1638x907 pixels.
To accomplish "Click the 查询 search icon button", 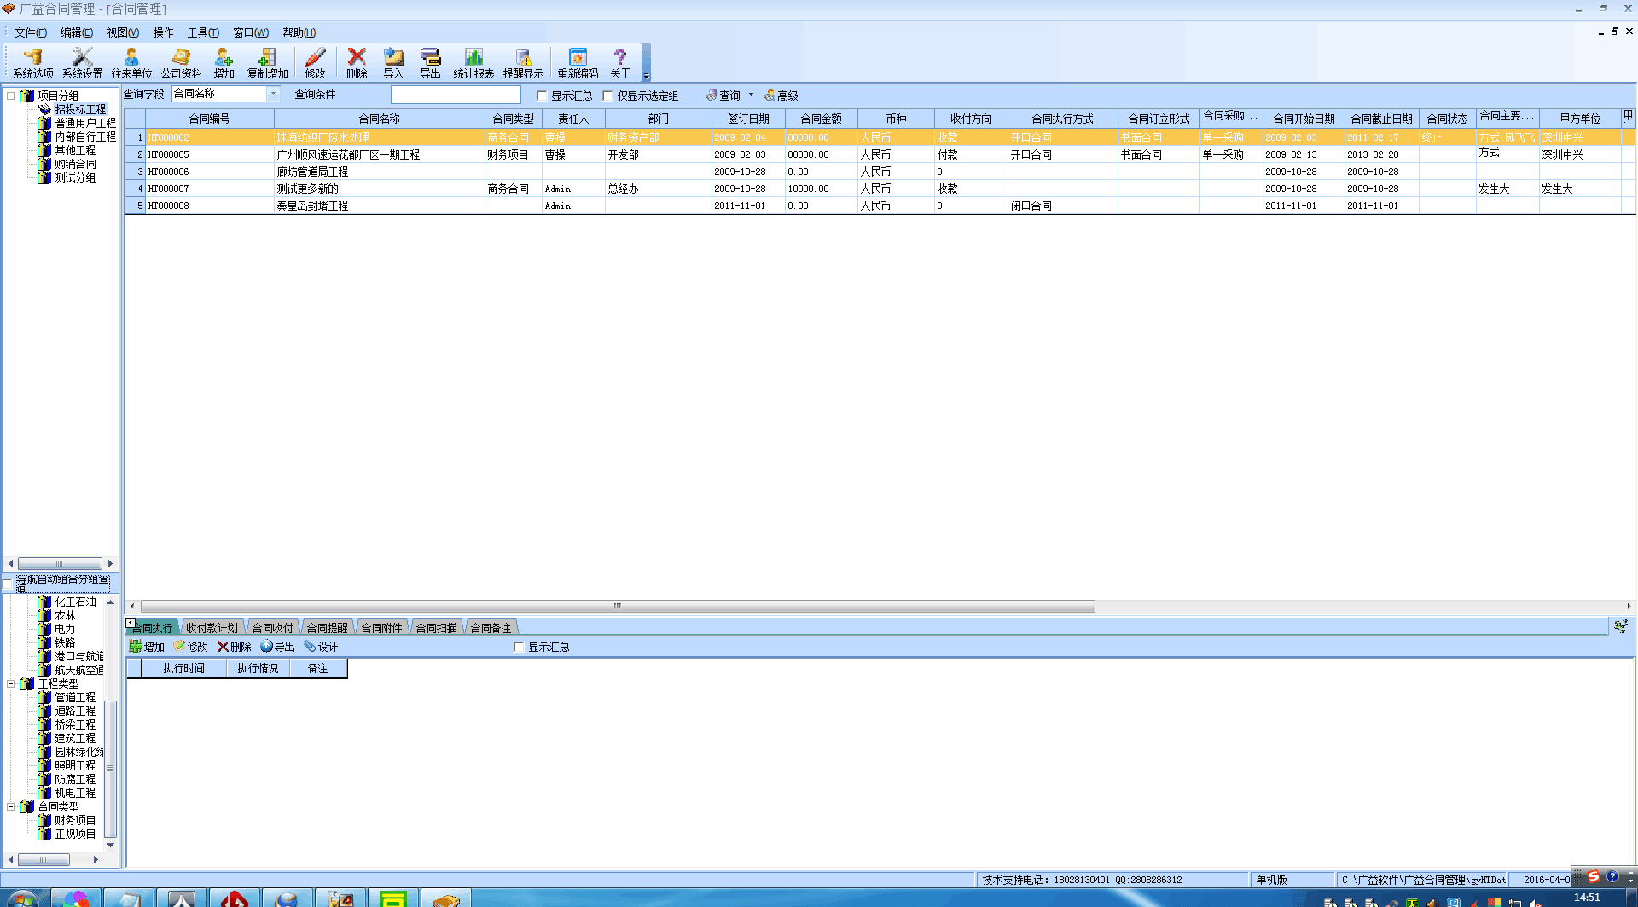I will pos(723,96).
